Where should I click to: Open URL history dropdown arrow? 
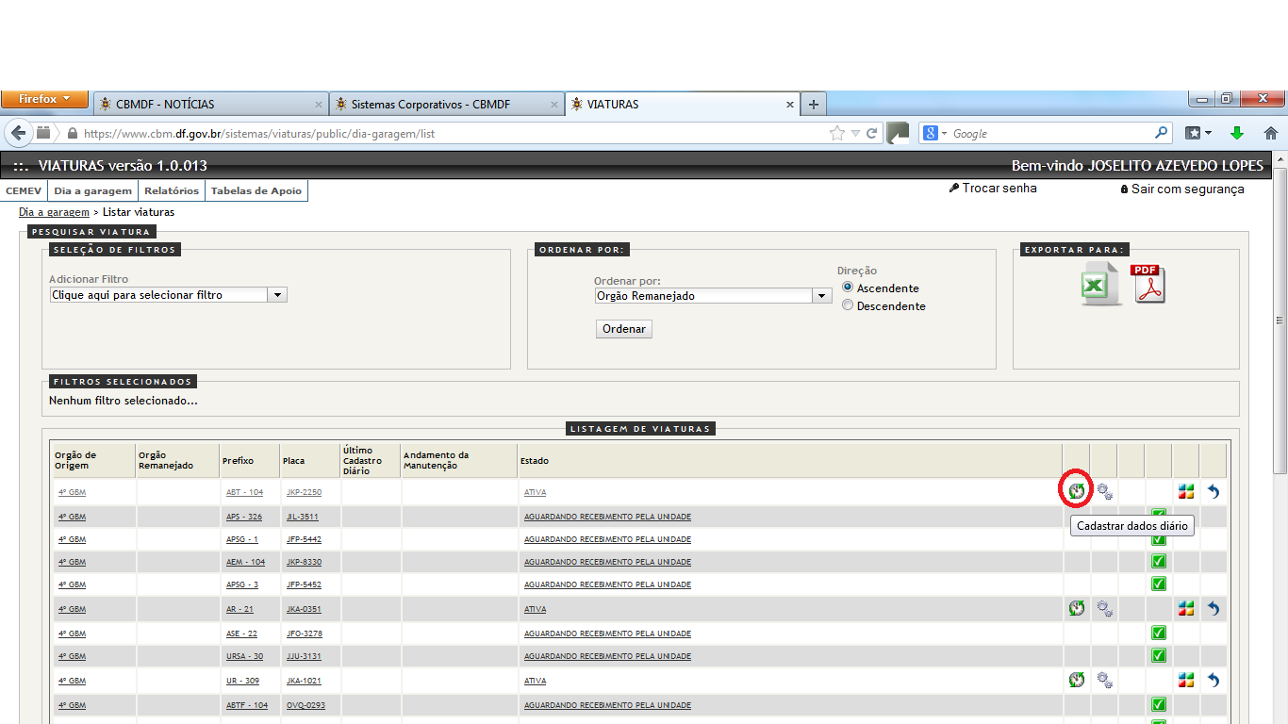(x=855, y=134)
